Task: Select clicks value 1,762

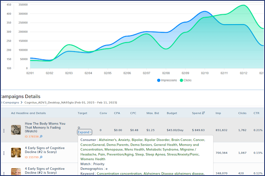Action: pos(243,130)
